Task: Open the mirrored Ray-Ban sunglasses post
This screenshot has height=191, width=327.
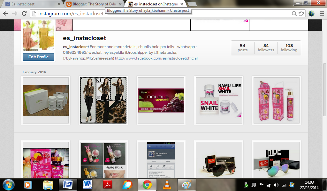Action: (x=276, y=159)
